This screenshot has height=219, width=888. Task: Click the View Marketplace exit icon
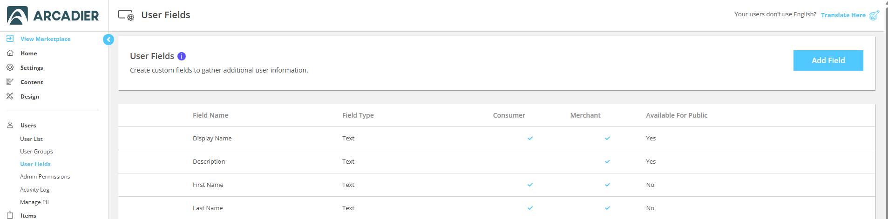coord(10,39)
